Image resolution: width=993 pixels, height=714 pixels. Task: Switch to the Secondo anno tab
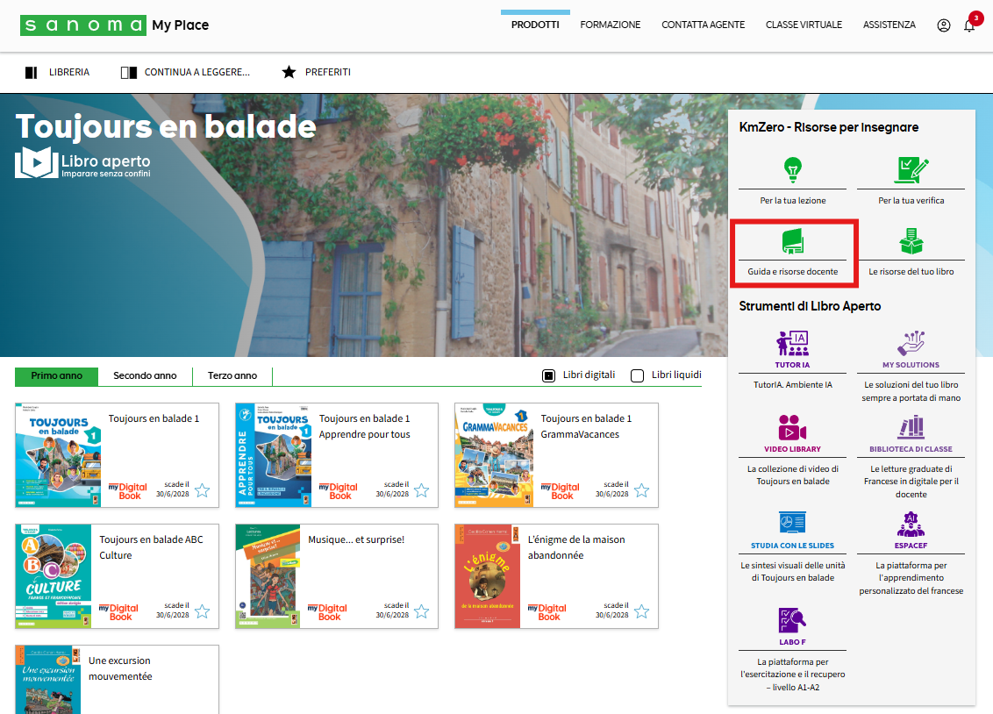click(x=145, y=376)
